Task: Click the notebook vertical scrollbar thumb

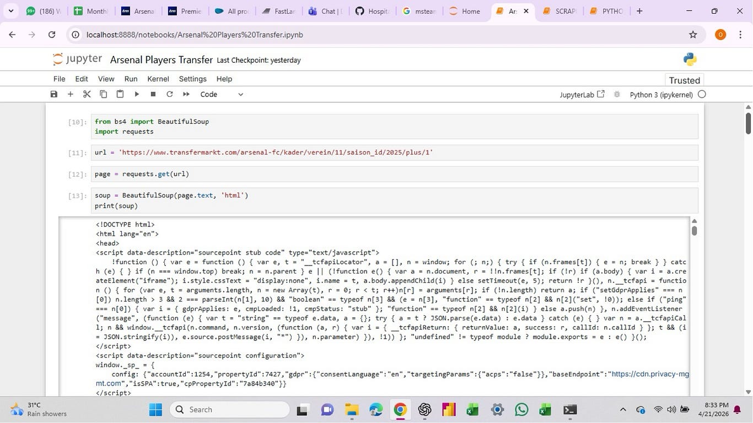Action: [748, 123]
